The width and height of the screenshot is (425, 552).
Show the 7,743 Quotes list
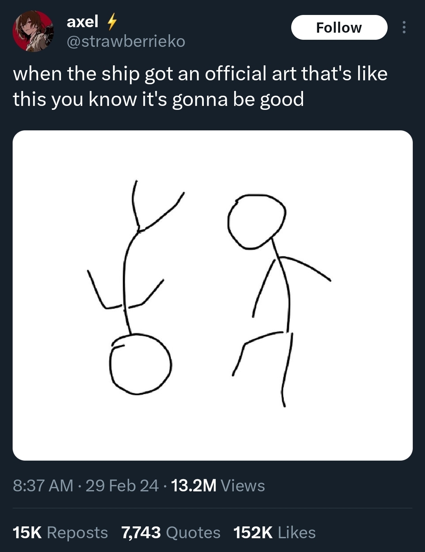click(171, 533)
